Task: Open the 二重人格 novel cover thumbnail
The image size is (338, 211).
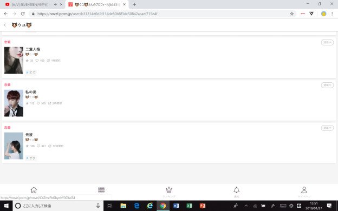Action: 14,60
